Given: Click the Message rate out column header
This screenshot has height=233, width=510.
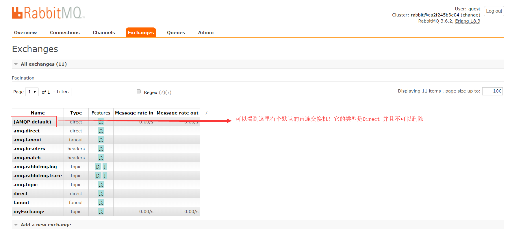Looking at the screenshot, I should pos(177,113).
